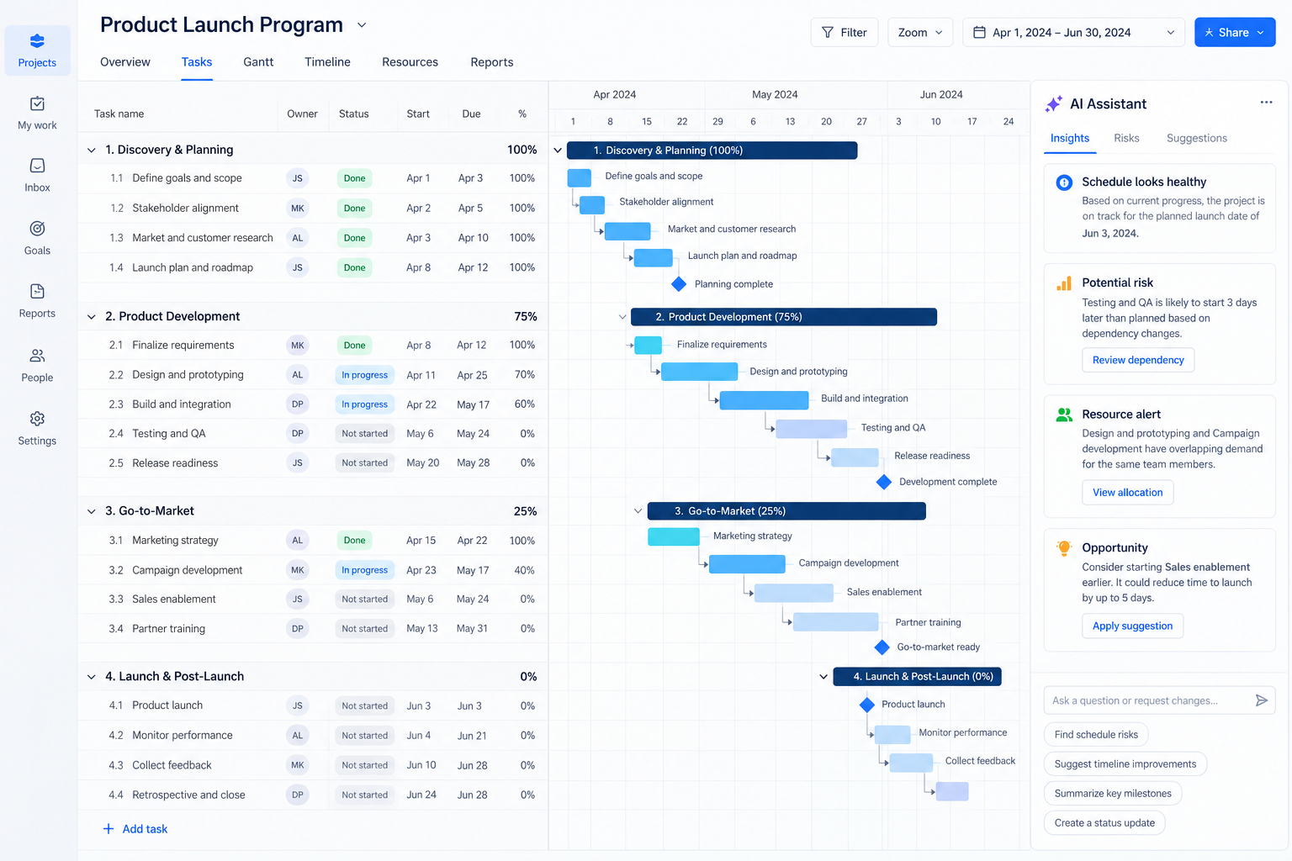Click Review dependency button
The height and width of the screenshot is (861, 1292).
tap(1138, 360)
